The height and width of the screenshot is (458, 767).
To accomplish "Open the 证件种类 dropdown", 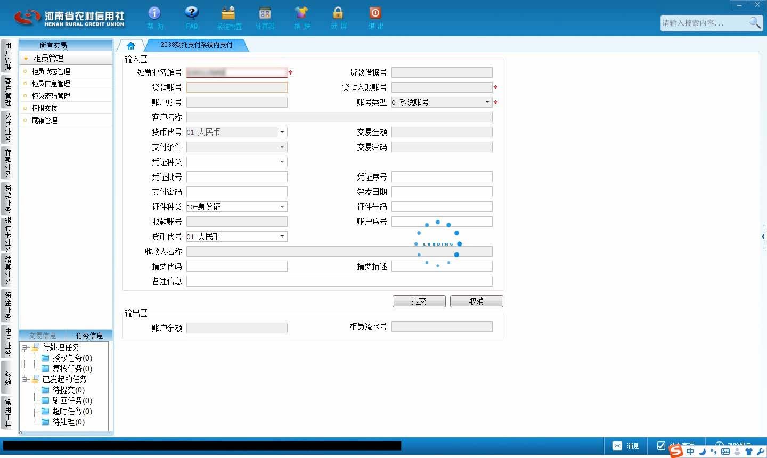I will [x=282, y=207].
